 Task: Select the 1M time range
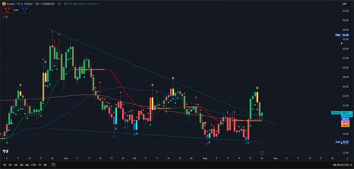click(x=16, y=165)
